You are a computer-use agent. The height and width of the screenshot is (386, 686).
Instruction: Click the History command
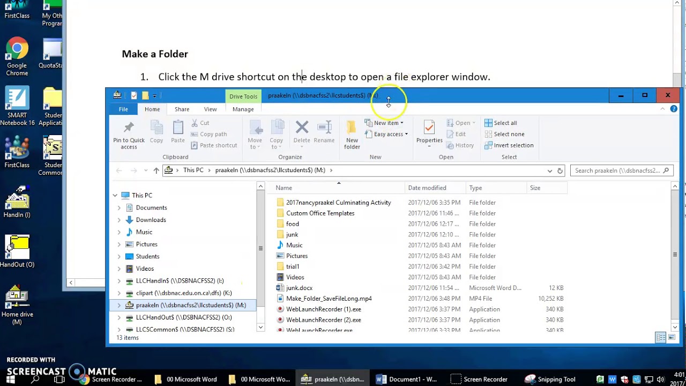pyautogui.click(x=460, y=145)
